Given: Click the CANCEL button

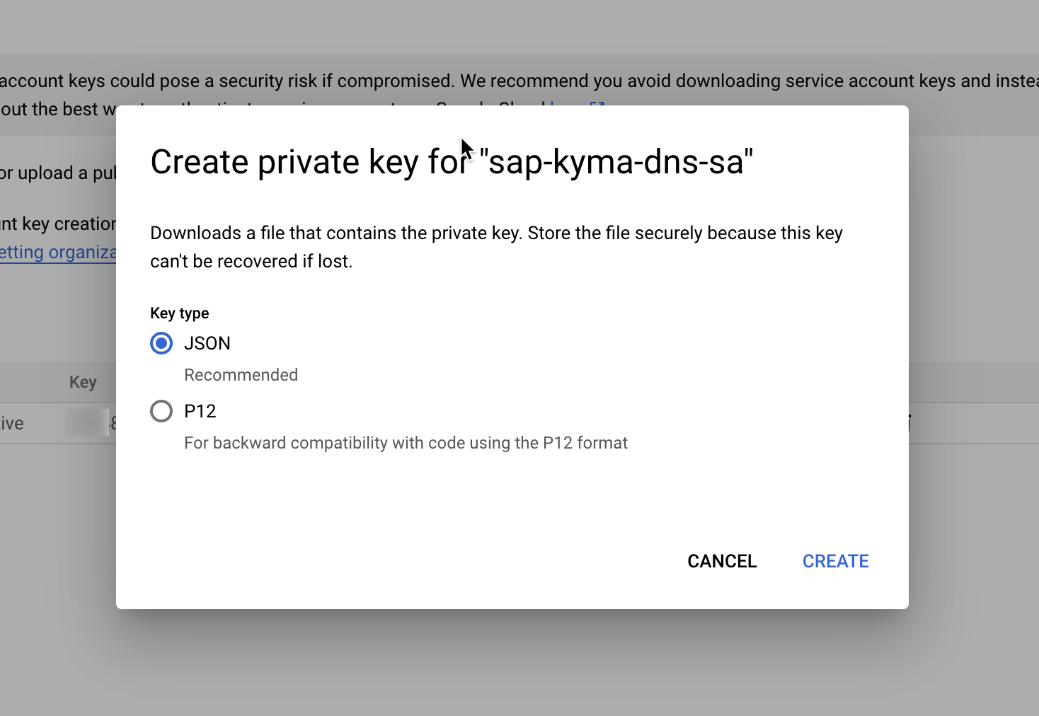Looking at the screenshot, I should [722, 561].
